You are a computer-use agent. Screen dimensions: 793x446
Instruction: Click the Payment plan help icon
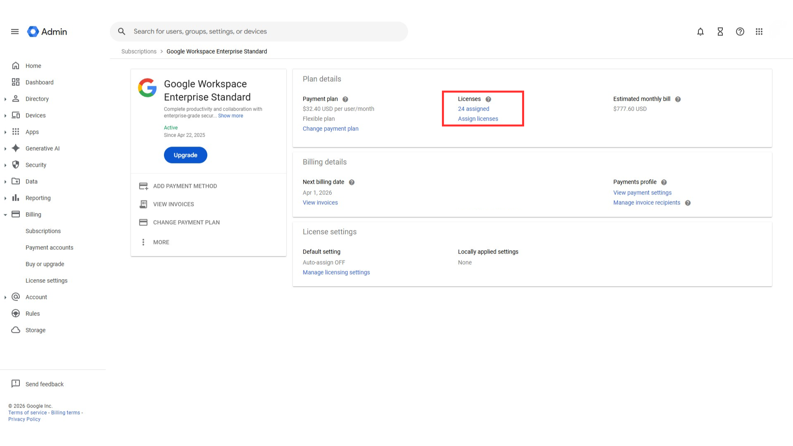coord(345,99)
